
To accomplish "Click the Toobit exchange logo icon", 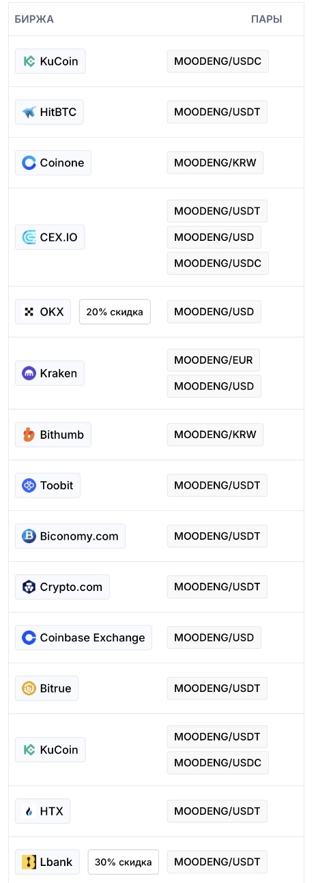I will [29, 486].
